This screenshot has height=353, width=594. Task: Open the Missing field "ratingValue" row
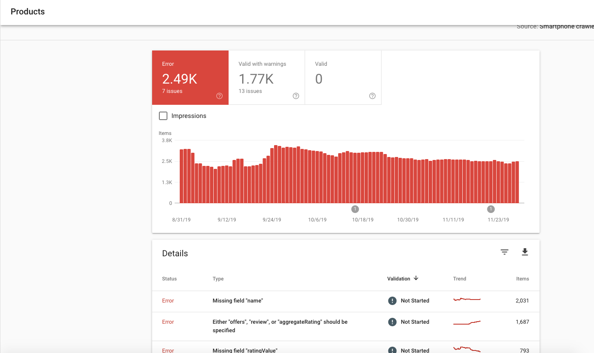tap(346, 347)
